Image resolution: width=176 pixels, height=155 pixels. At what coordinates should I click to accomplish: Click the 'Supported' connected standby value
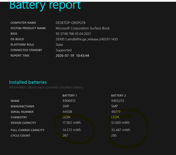64,50
